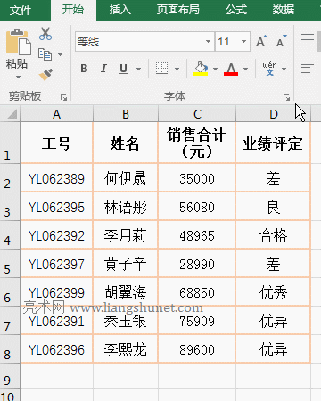Select column C header

197,114
